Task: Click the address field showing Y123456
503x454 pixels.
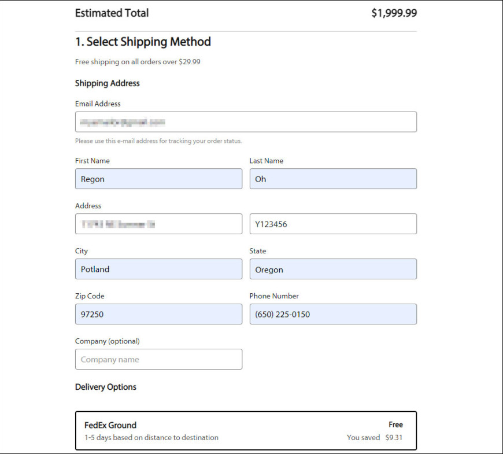Action: coord(333,224)
